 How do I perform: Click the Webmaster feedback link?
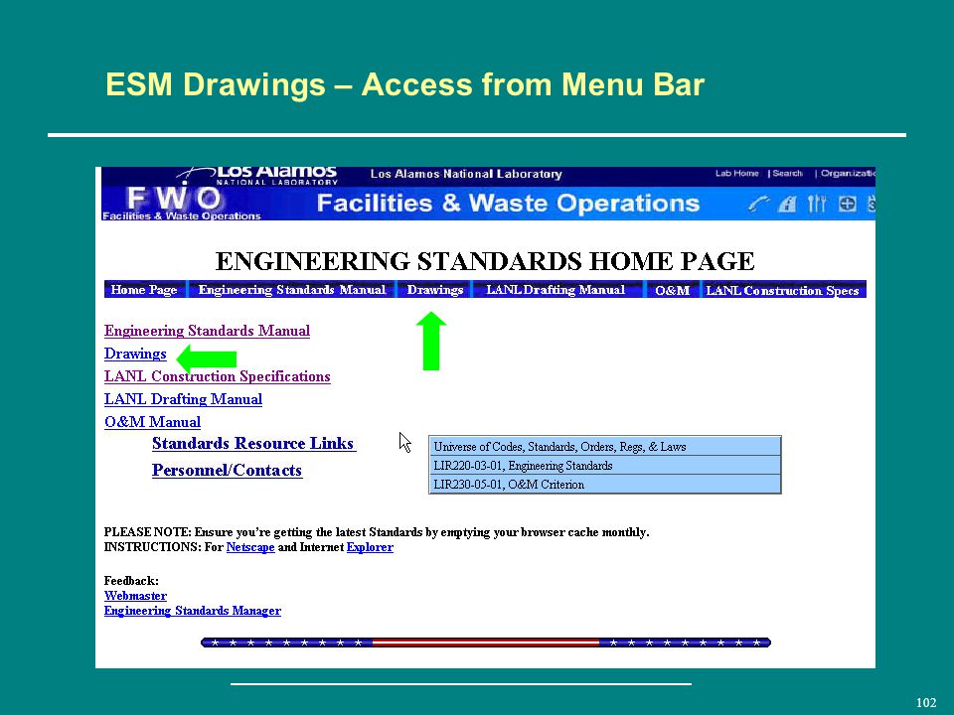tap(135, 596)
